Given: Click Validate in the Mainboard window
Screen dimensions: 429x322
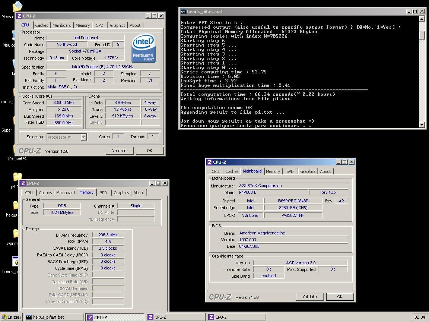Looking at the screenshot, I should point(309,297).
